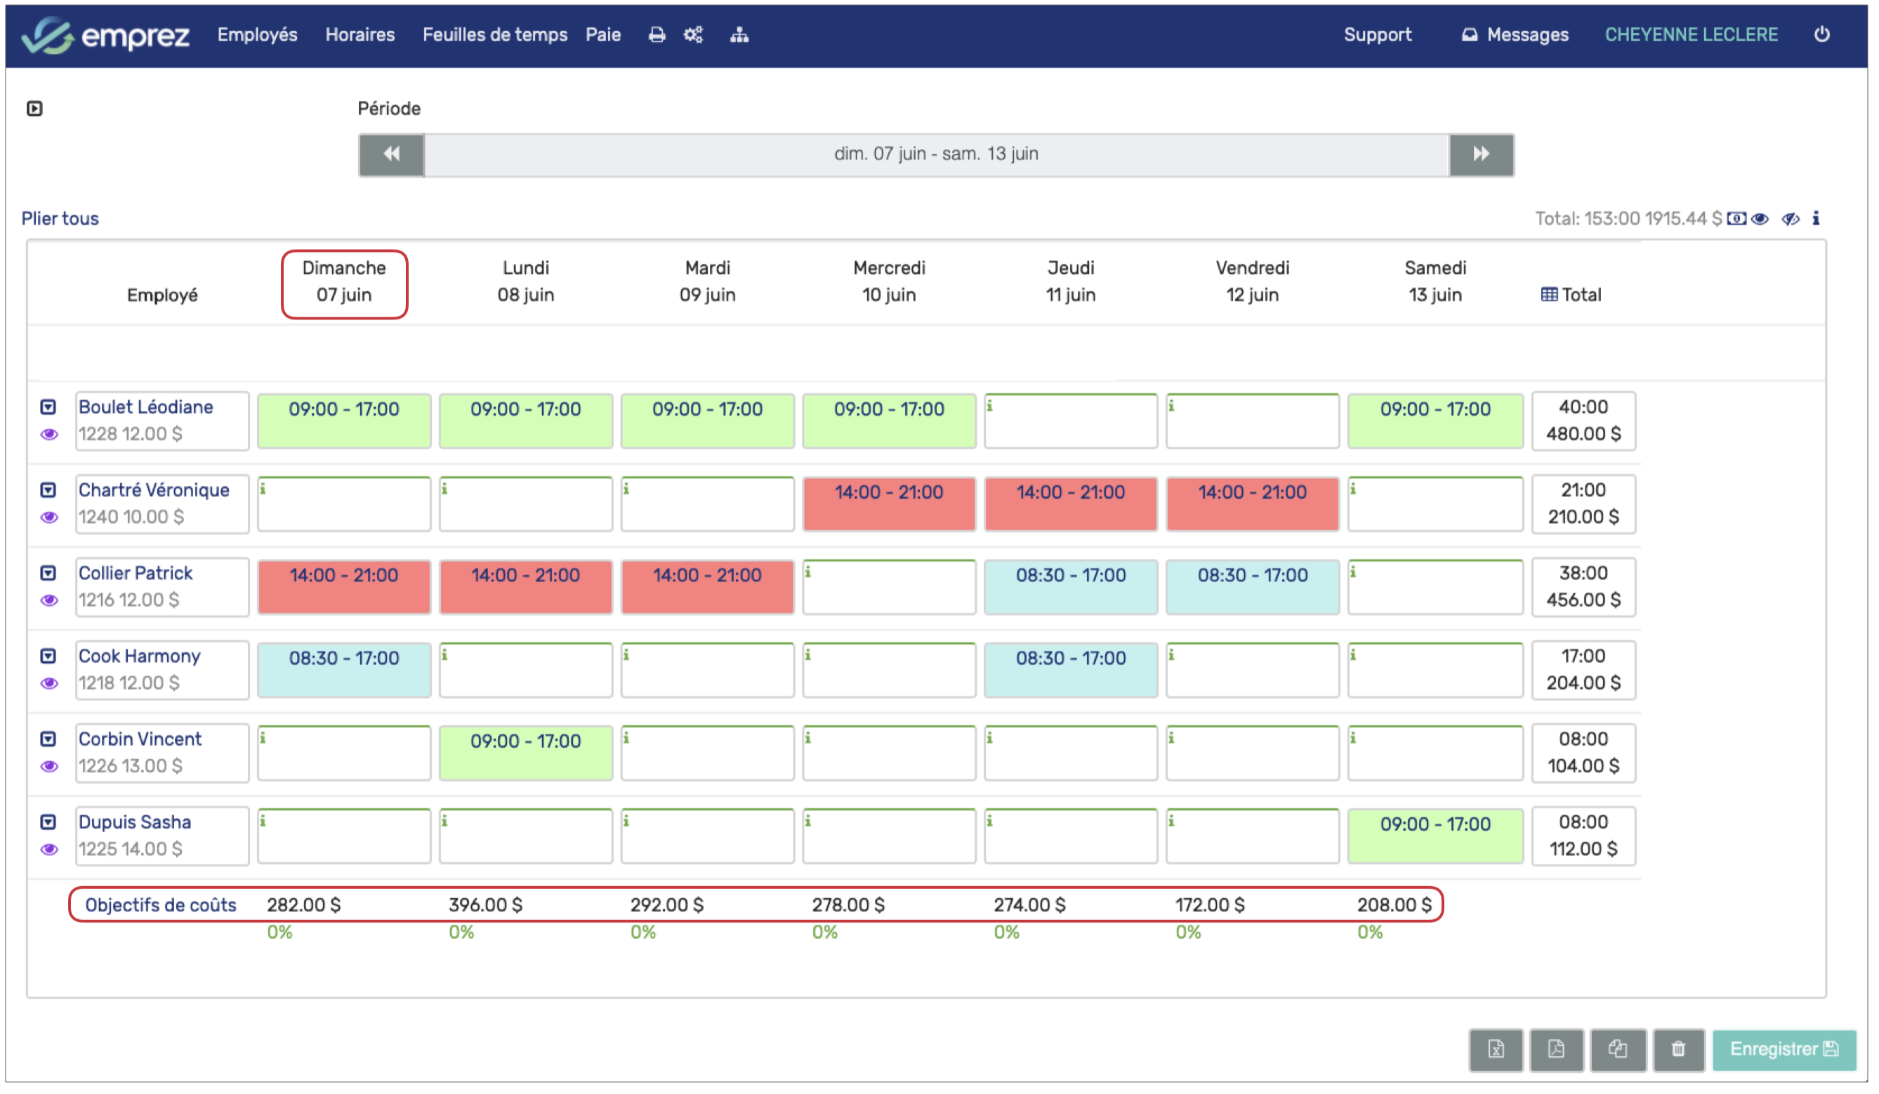Click the print icon in navbar
1879x1094 pixels.
coord(656,35)
